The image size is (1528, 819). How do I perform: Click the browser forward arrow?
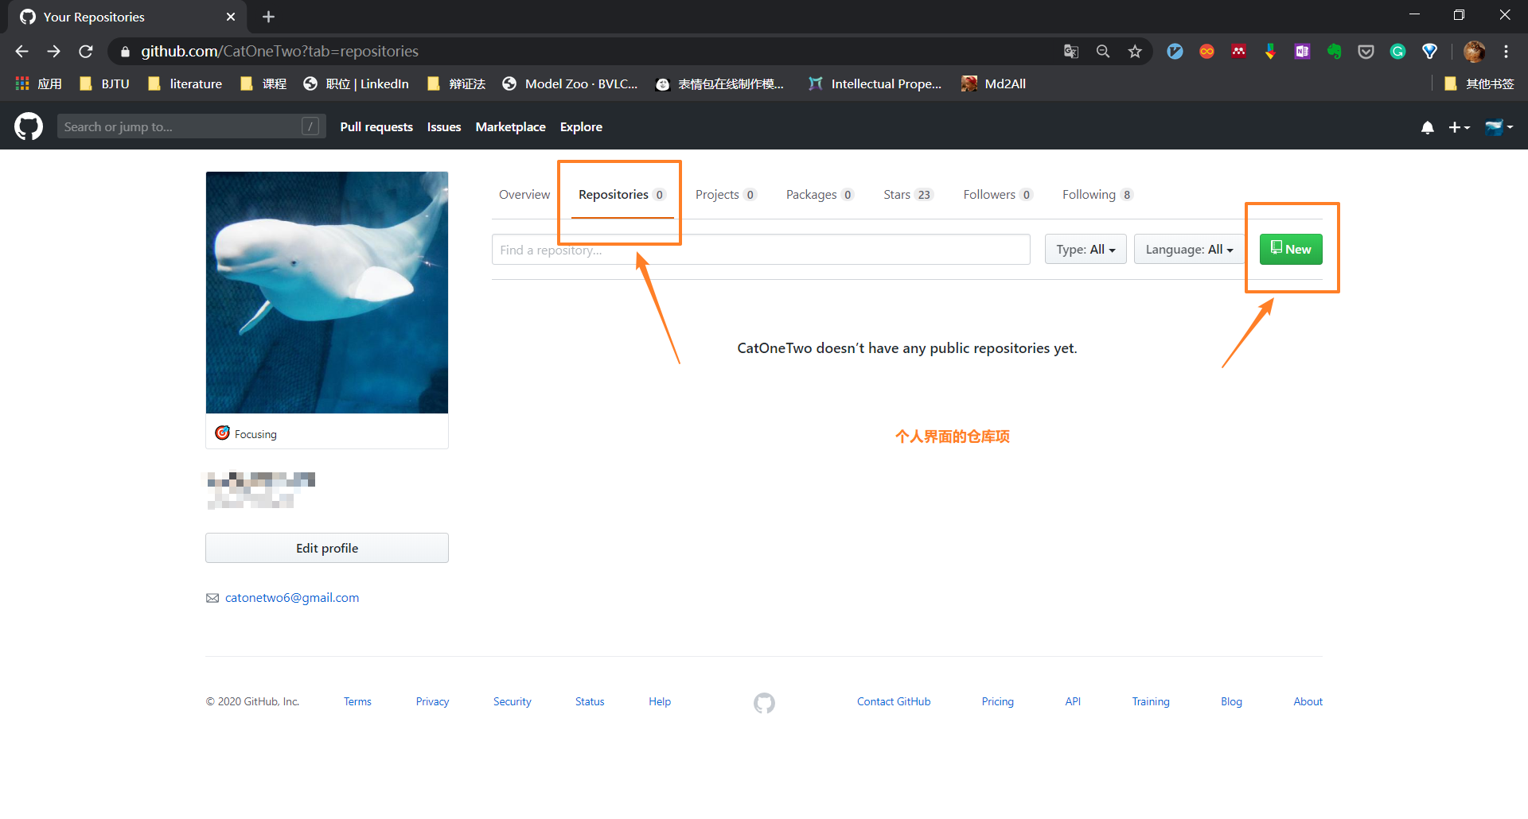(x=53, y=51)
